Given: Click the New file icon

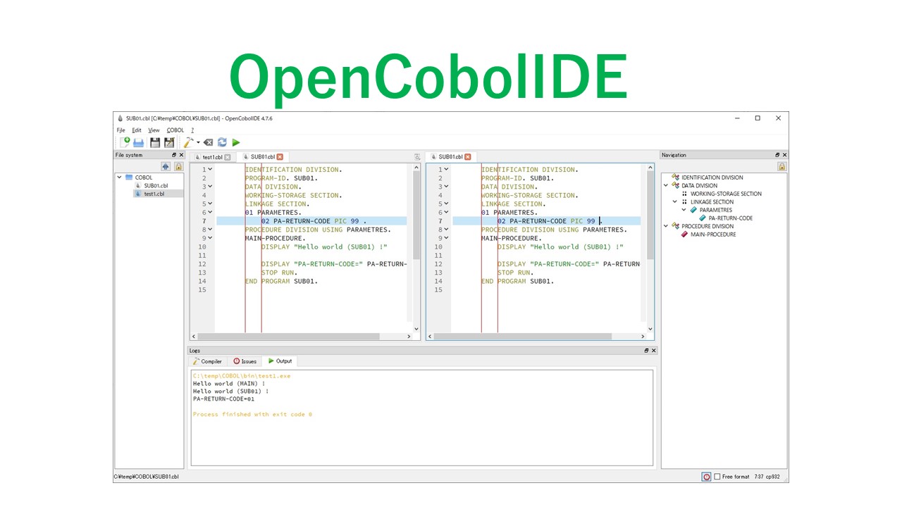Looking at the screenshot, I should (x=125, y=143).
